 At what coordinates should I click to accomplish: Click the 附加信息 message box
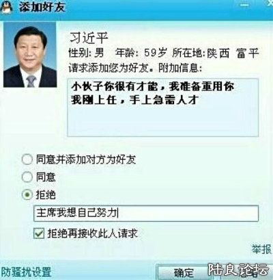(162, 107)
